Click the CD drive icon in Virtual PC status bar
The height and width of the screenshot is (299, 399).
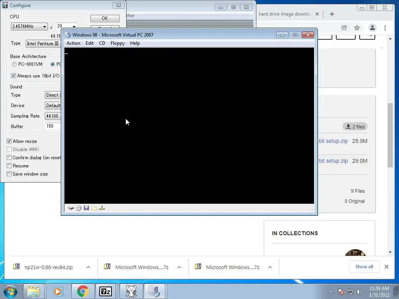[x=79, y=208]
